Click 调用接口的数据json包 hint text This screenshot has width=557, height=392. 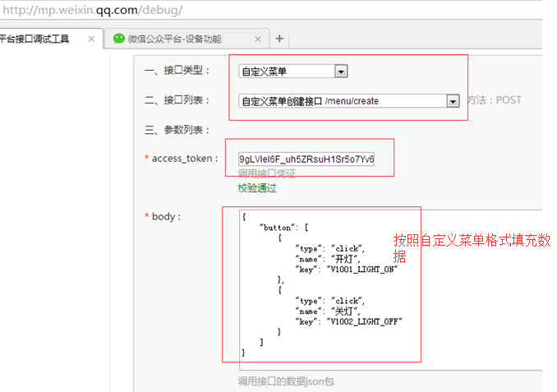point(286,381)
